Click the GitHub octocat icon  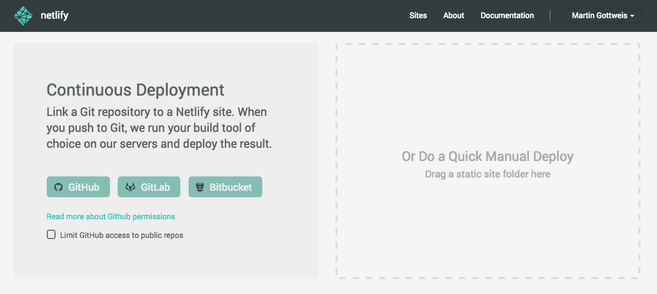(58, 187)
